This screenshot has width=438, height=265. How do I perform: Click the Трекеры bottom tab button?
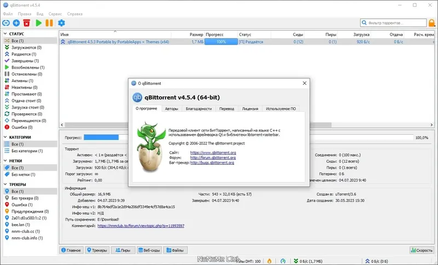click(97, 250)
